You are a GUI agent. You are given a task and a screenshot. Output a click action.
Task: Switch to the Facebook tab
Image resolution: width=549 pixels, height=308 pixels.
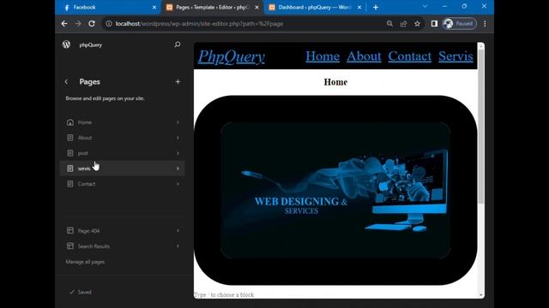[109, 8]
